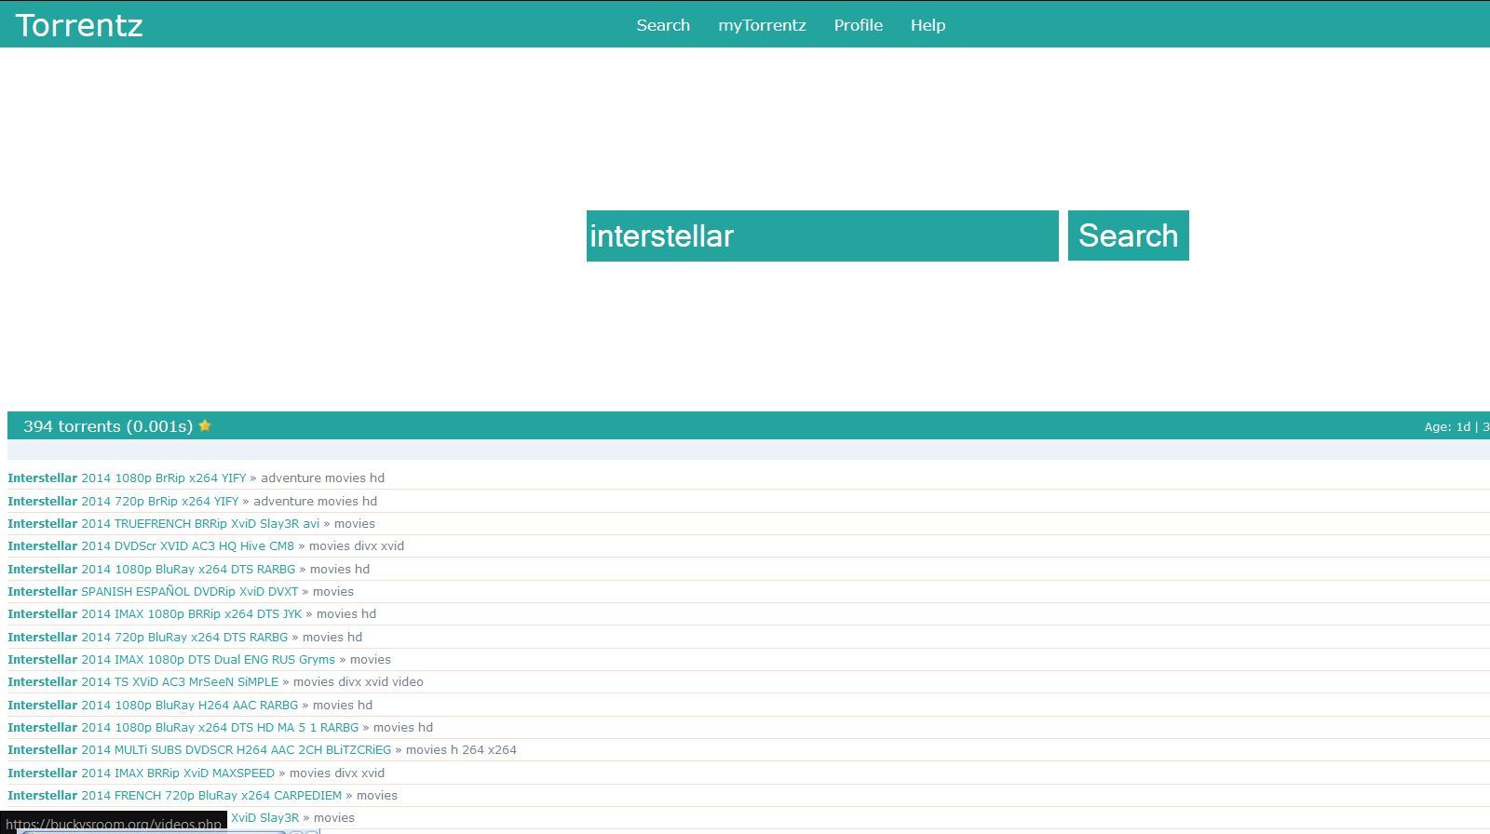Open Interstellar 2014 TS XViD AC3 MrSeeN SiMPLE
The width and height of the screenshot is (1490, 834).
point(142,681)
